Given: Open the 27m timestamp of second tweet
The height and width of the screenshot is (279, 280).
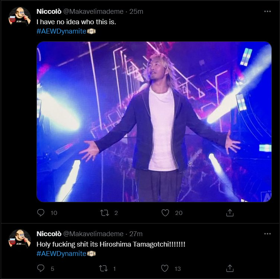Looking at the screenshot, I should click(136, 234).
